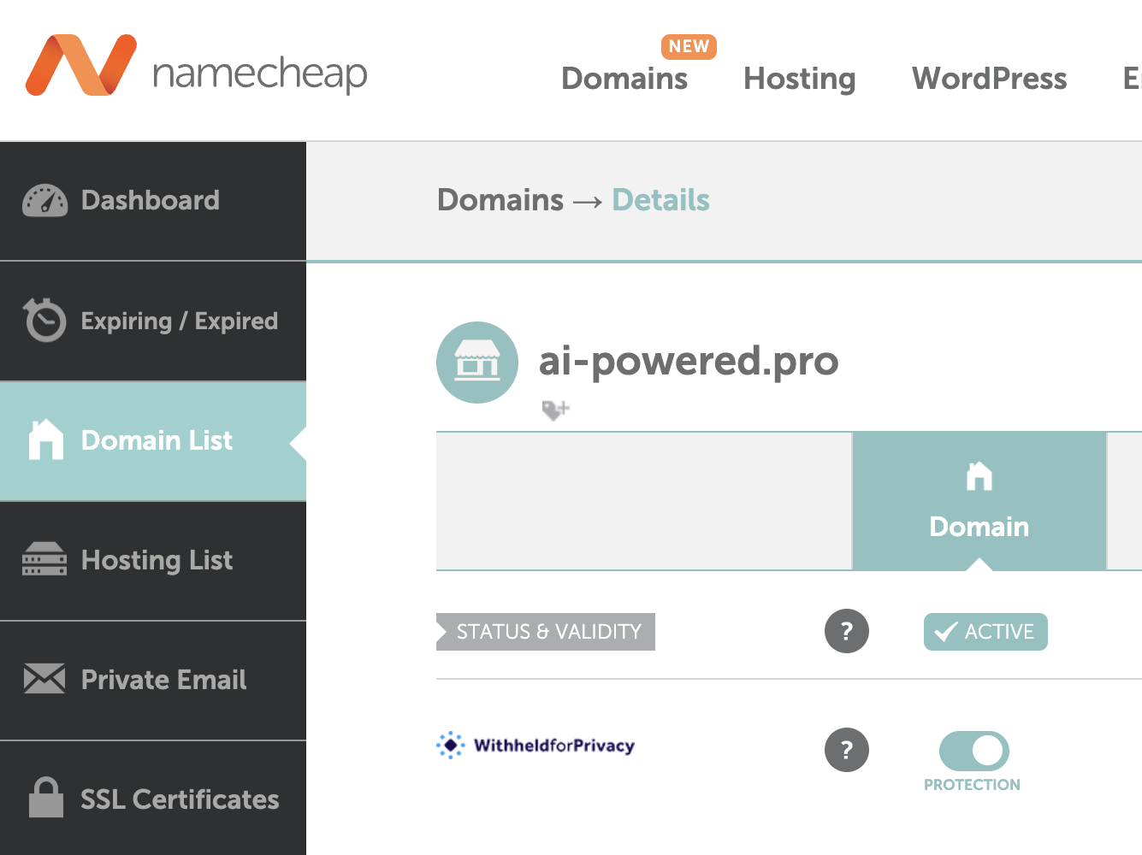Click the Namecheap logo
This screenshot has height=855, width=1142.
(197, 67)
